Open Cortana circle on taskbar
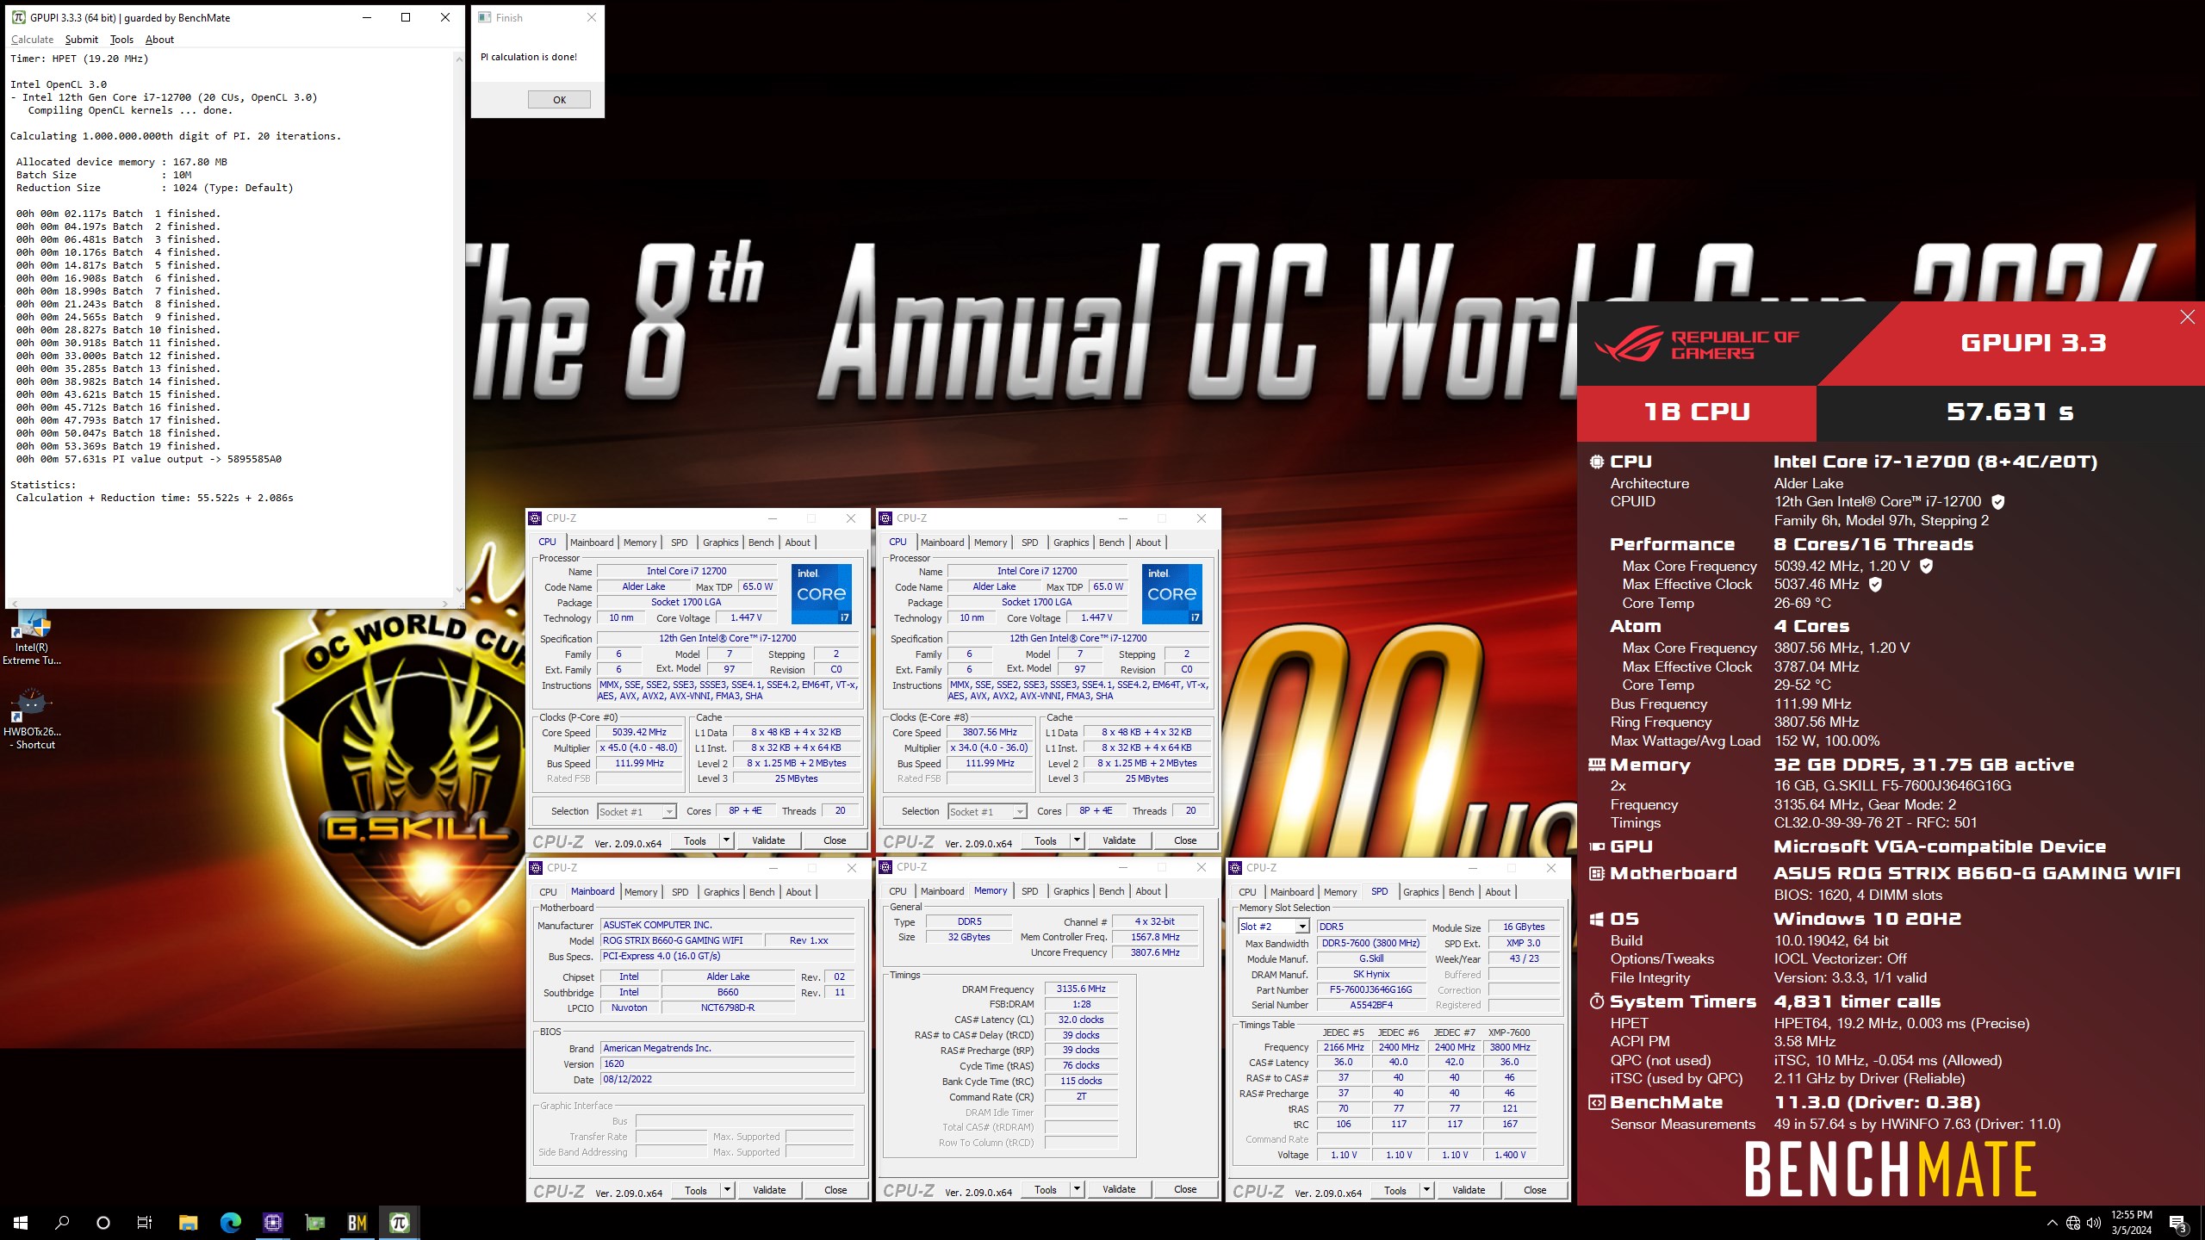 [x=103, y=1222]
